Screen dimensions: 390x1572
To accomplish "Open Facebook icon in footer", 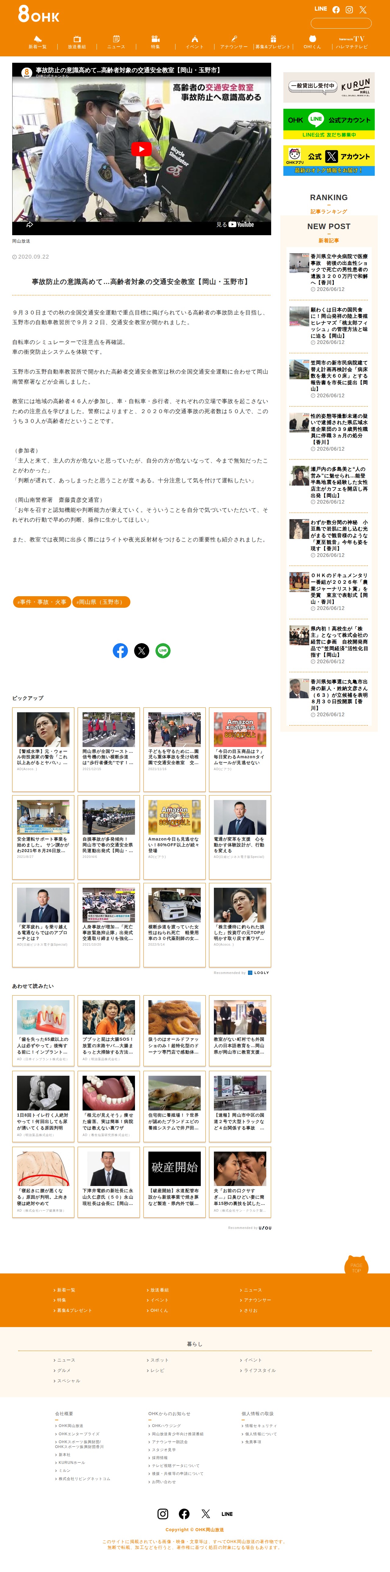I will (184, 1514).
